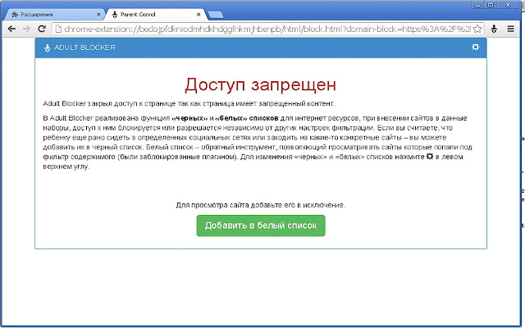Open the Adult Blocker extension toolbar icon
The height and width of the screenshot is (328, 525).
[x=494, y=29]
